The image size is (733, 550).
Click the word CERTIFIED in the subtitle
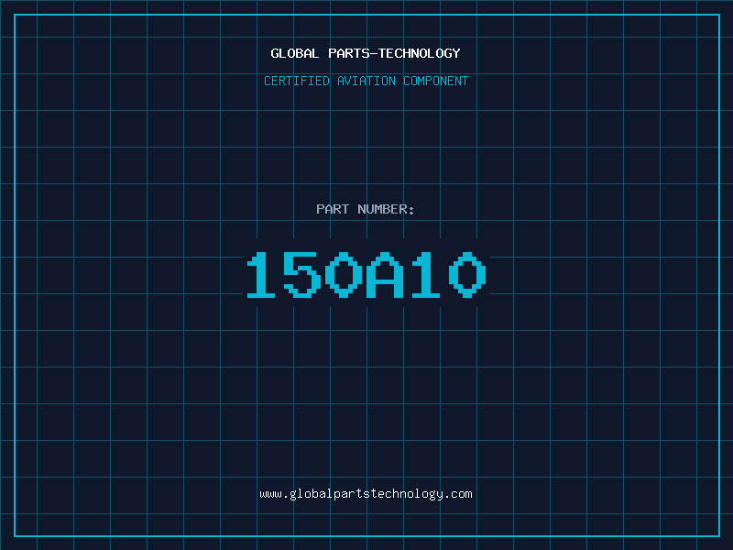(297, 81)
